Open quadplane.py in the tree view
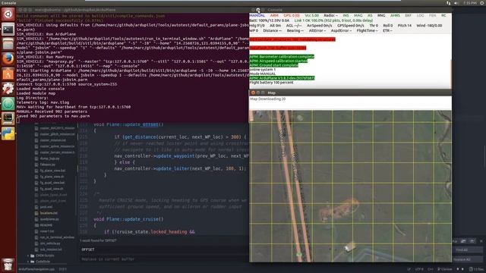The height and width of the screenshot is (273, 486). [x=49, y=219]
